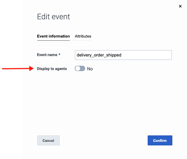This screenshot has width=187, height=159.
Task: Click the red arrow annotation
Action: pyautogui.click(x=18, y=69)
